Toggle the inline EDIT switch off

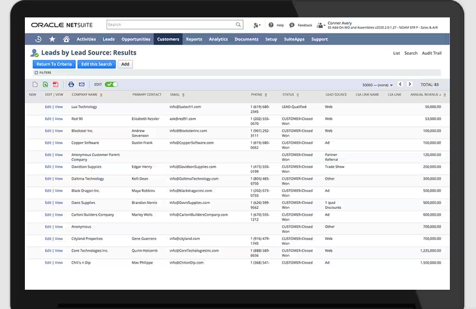click(x=111, y=85)
